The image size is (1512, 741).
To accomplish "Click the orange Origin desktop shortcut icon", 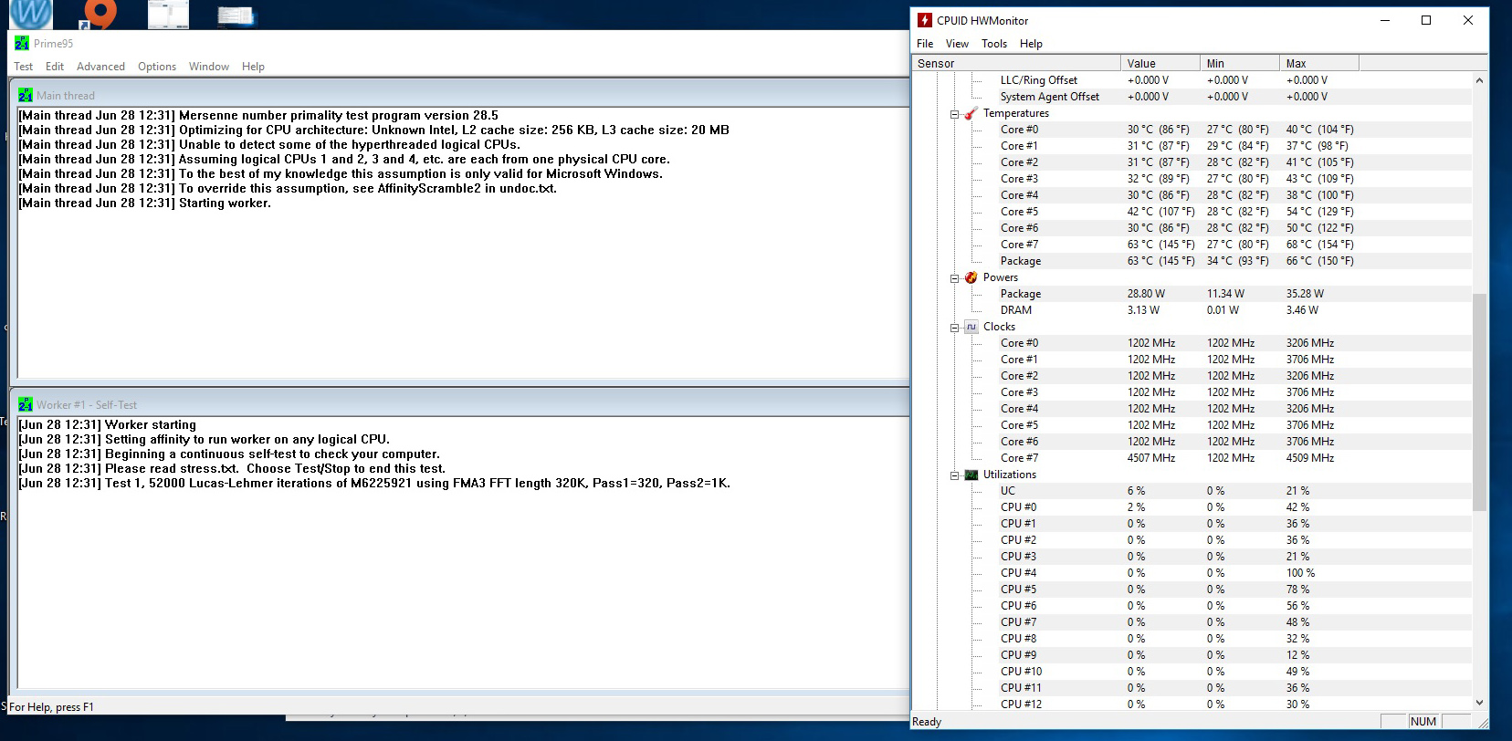I will pos(99,14).
